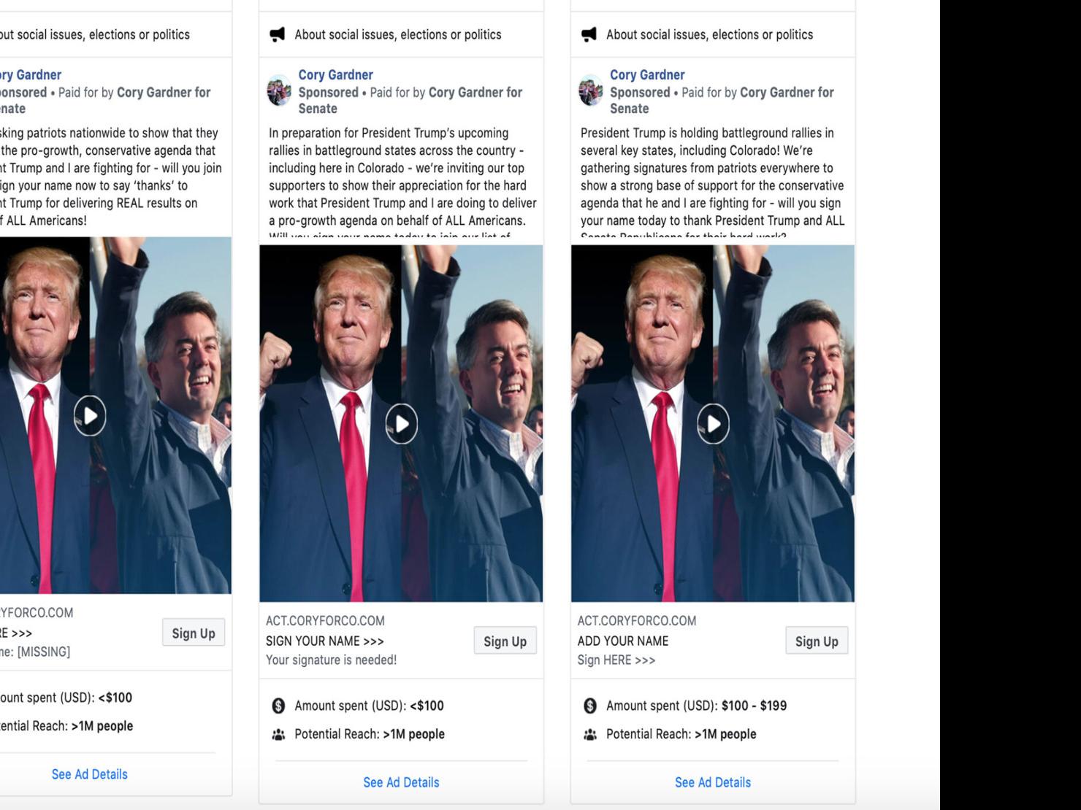Screen dimensions: 1081x810
Task: Click Sign Up button on the left ad
Action: [194, 633]
